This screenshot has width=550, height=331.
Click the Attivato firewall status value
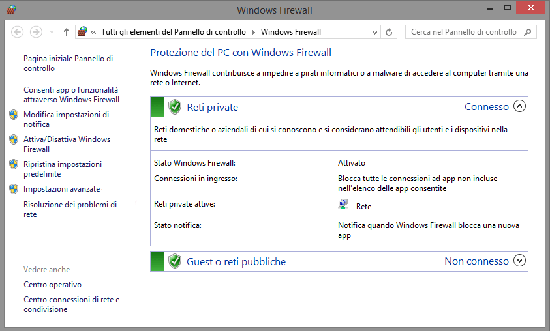click(x=352, y=163)
